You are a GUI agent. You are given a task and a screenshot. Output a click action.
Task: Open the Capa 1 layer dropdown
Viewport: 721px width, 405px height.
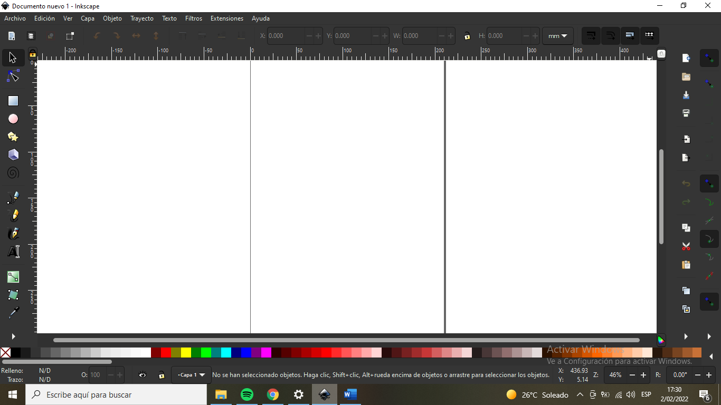191,375
